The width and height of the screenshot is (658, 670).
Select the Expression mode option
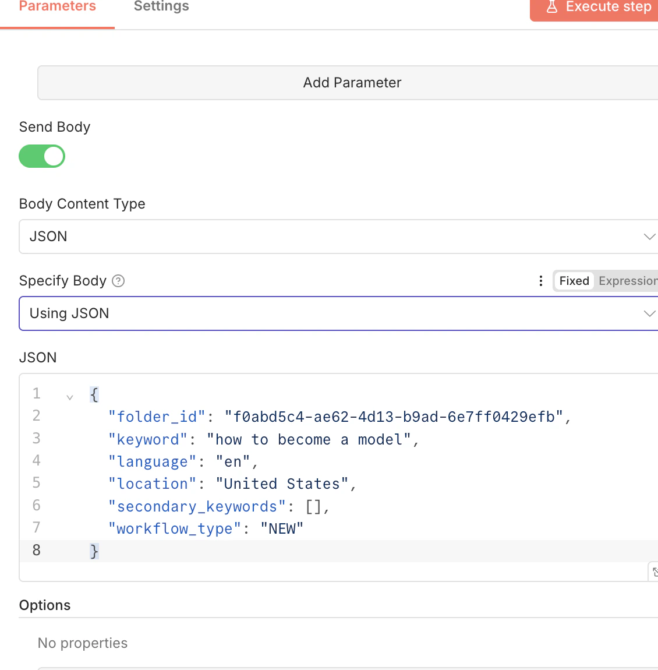point(628,281)
